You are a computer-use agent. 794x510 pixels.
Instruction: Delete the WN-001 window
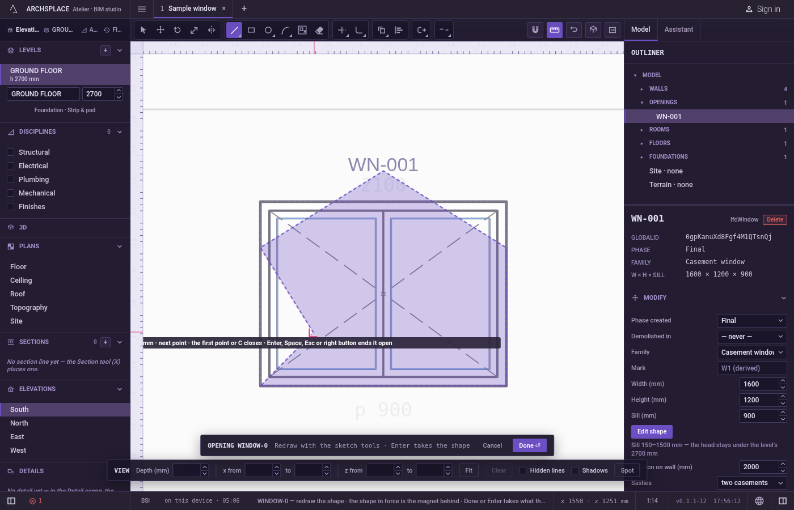tap(775, 220)
